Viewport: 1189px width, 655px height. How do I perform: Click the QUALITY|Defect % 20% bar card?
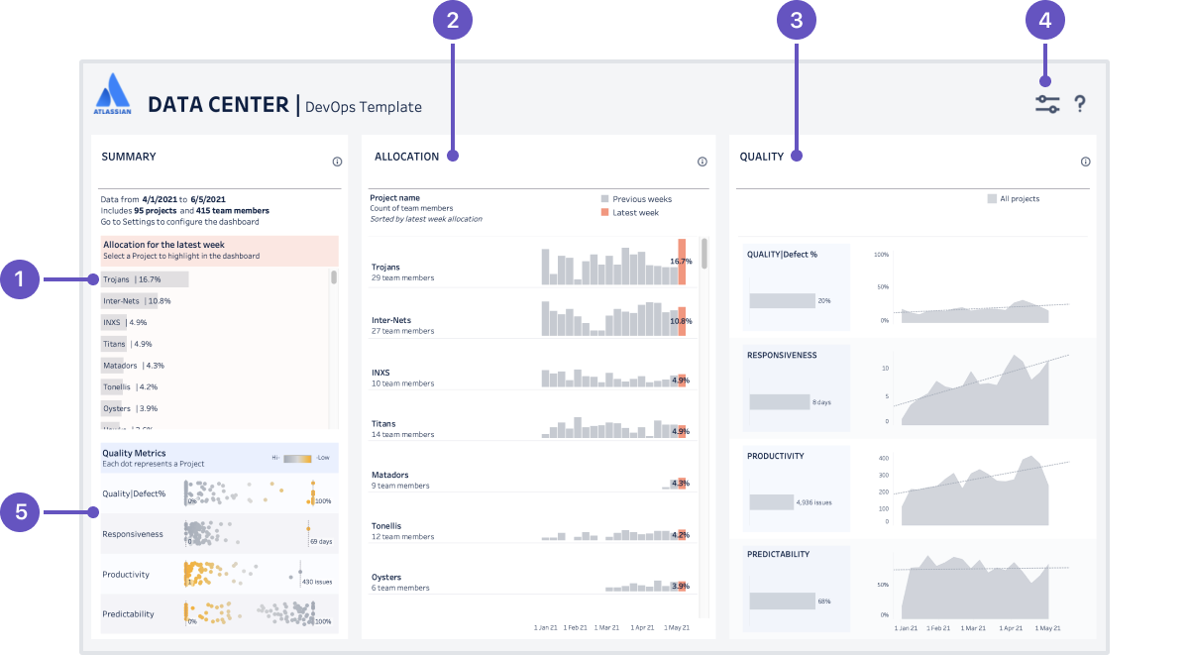click(797, 287)
